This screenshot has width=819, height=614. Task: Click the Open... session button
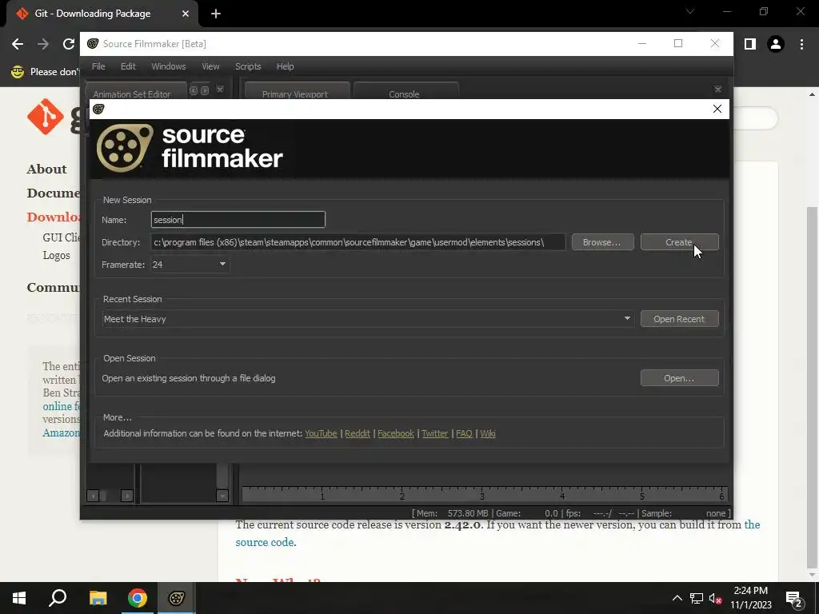(x=679, y=378)
